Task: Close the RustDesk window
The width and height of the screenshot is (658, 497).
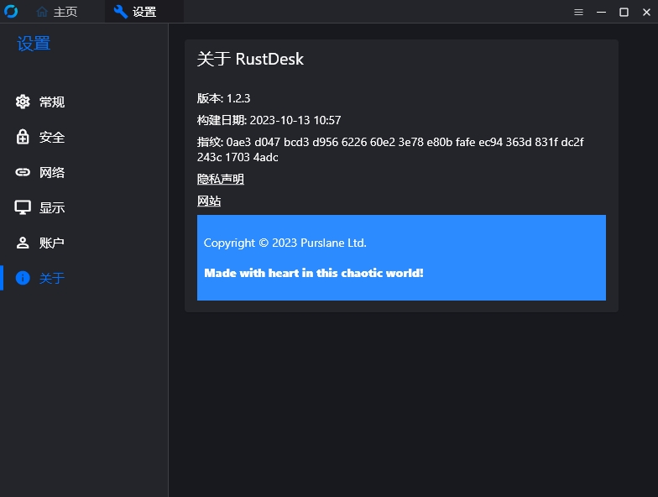Action: pyautogui.click(x=646, y=12)
